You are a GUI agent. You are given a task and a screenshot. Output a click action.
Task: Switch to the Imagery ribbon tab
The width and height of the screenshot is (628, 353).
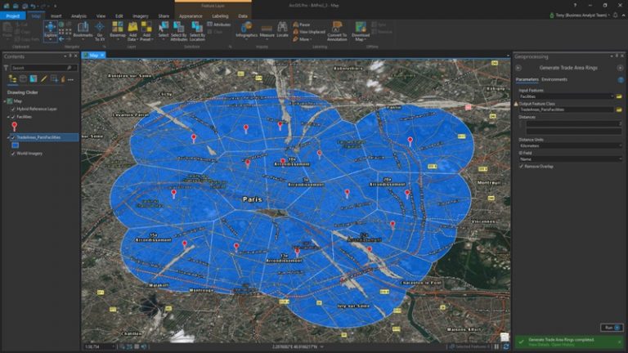140,16
